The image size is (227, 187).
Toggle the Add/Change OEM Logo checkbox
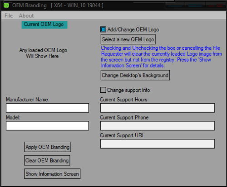pos(103,29)
